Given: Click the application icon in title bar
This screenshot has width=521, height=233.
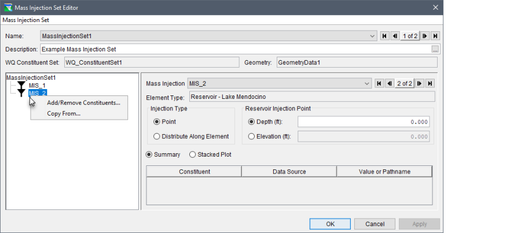Looking at the screenshot, I should pyautogui.click(x=8, y=8).
